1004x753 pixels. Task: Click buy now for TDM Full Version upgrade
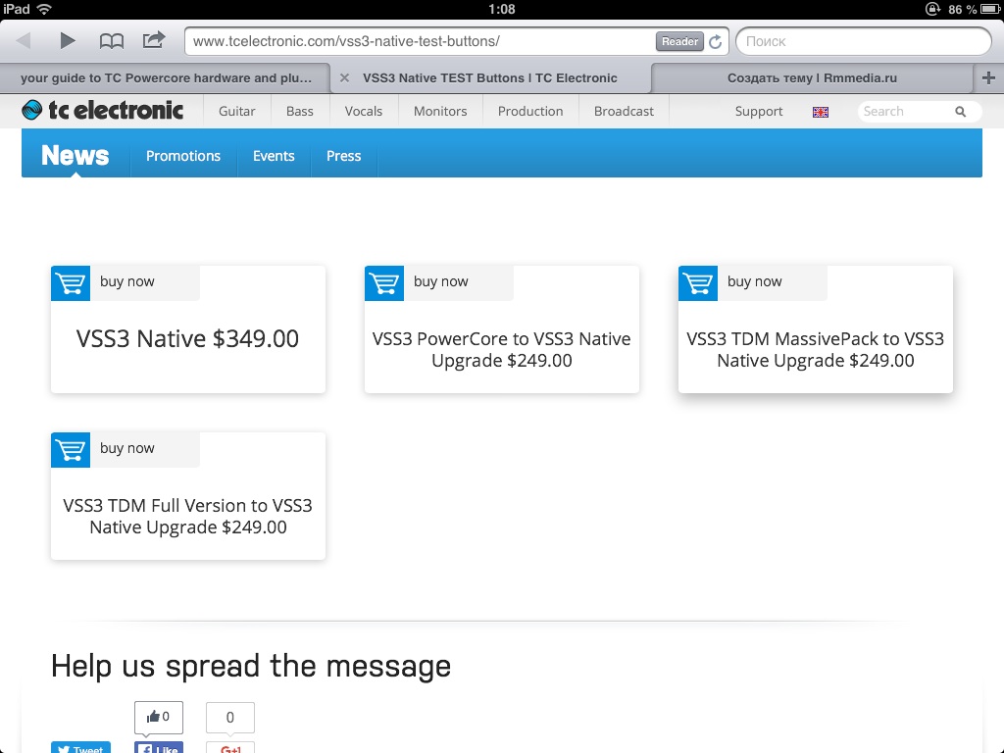(126, 448)
